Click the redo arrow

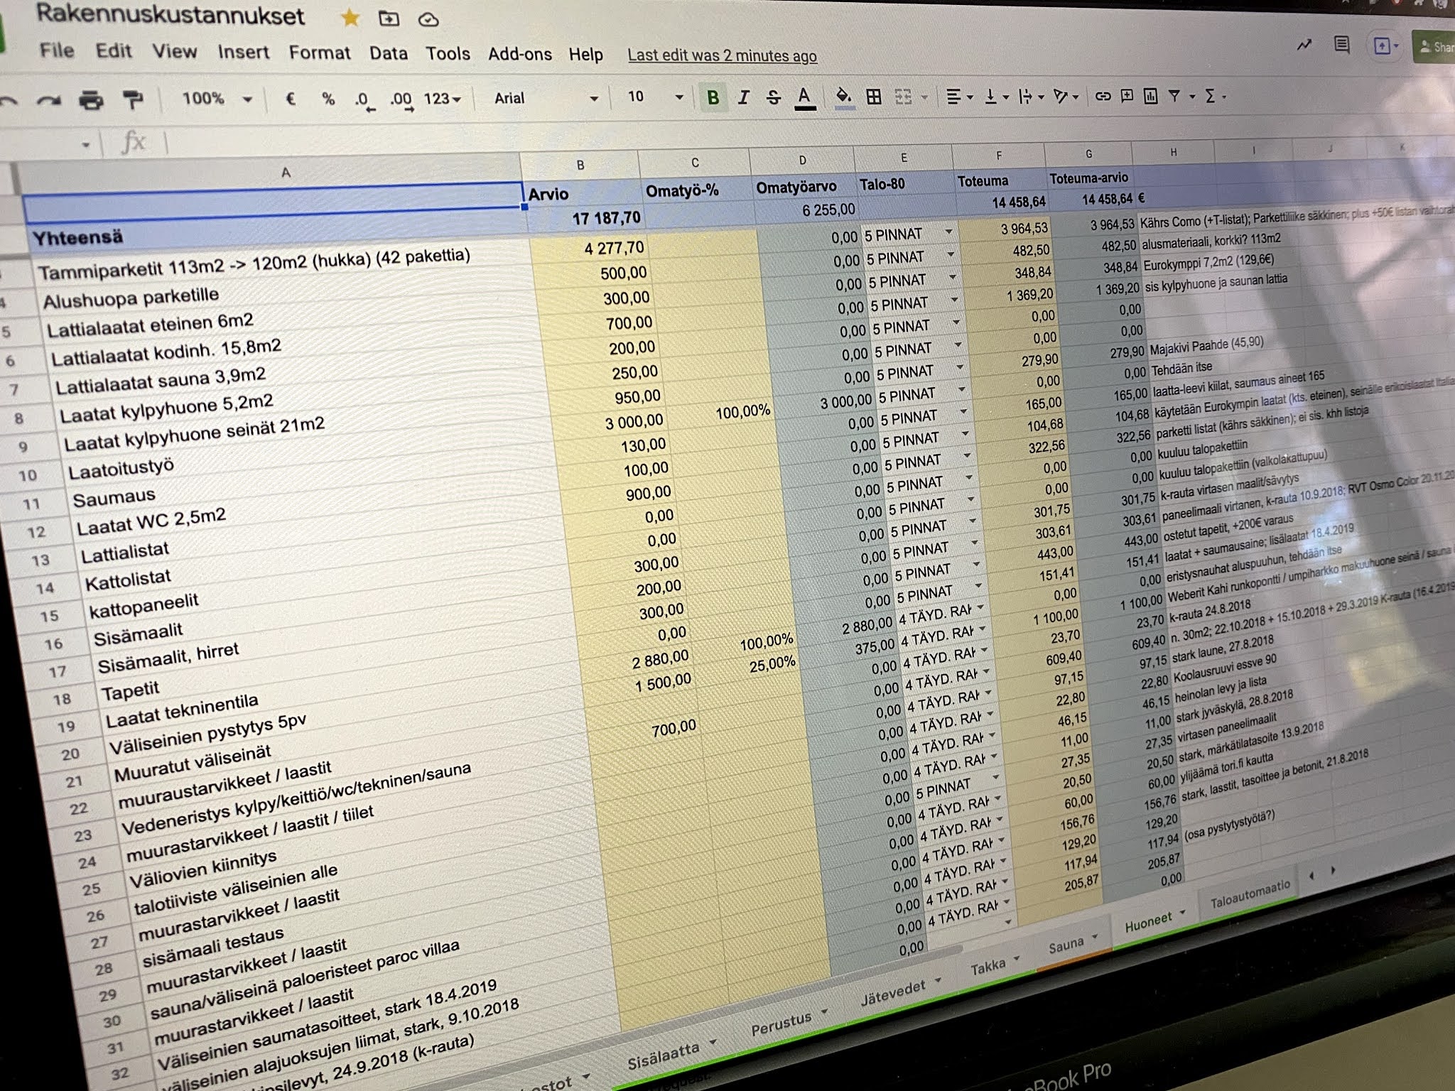tap(49, 101)
